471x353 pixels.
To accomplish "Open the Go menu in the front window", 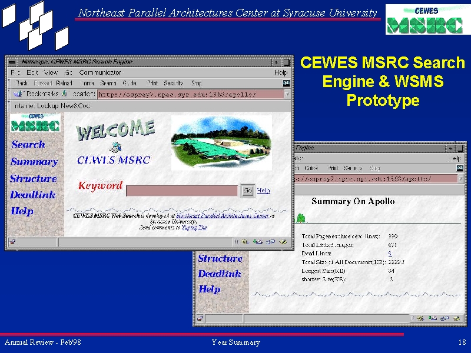I will click(x=68, y=72).
